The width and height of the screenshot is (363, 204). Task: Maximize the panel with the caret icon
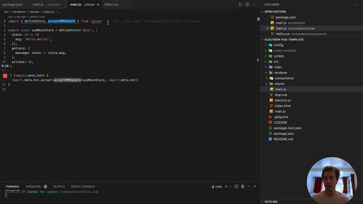249,186
